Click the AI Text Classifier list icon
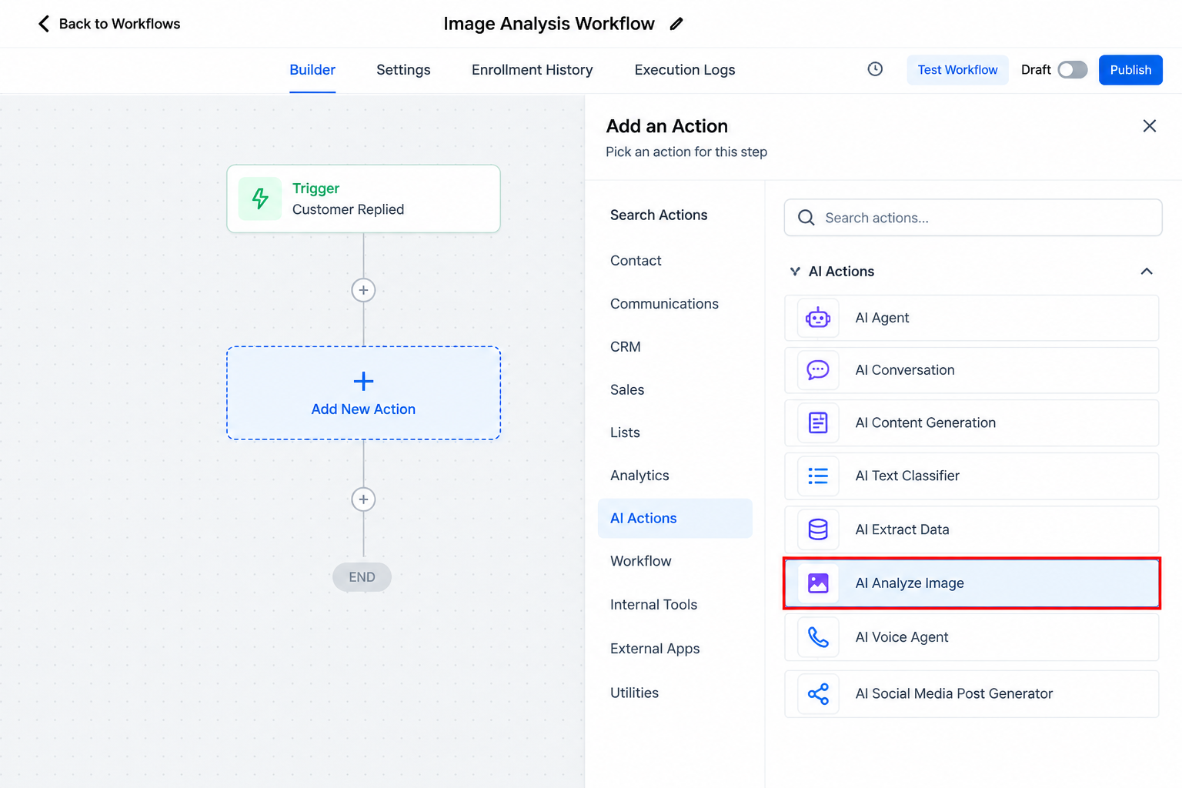This screenshot has width=1182, height=788. 818,476
